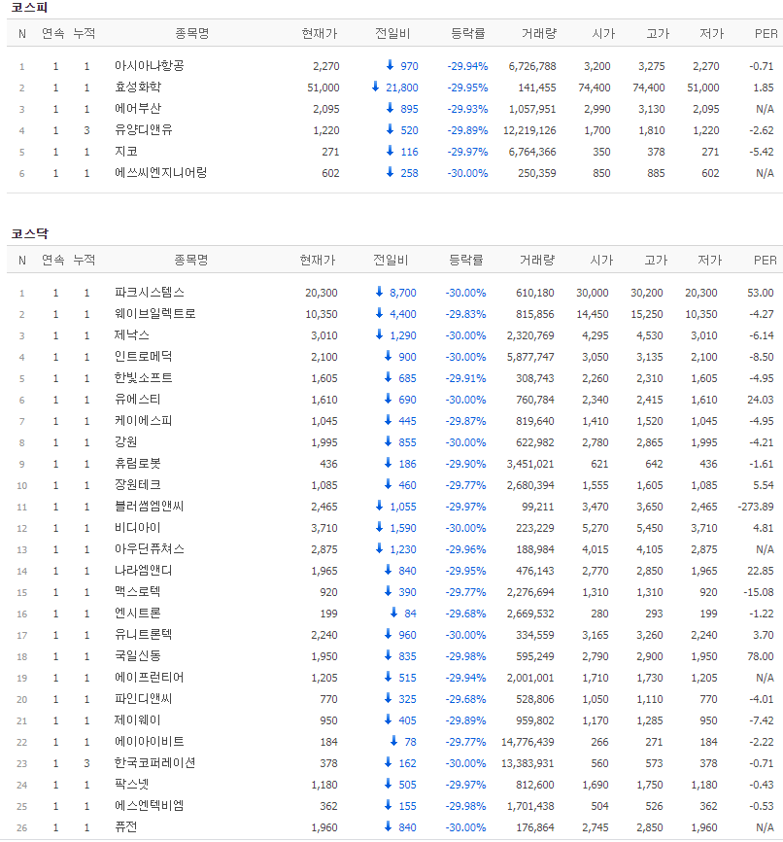783x842 pixels.
Task: Open 비디아이 stock link
Action: pos(138,528)
